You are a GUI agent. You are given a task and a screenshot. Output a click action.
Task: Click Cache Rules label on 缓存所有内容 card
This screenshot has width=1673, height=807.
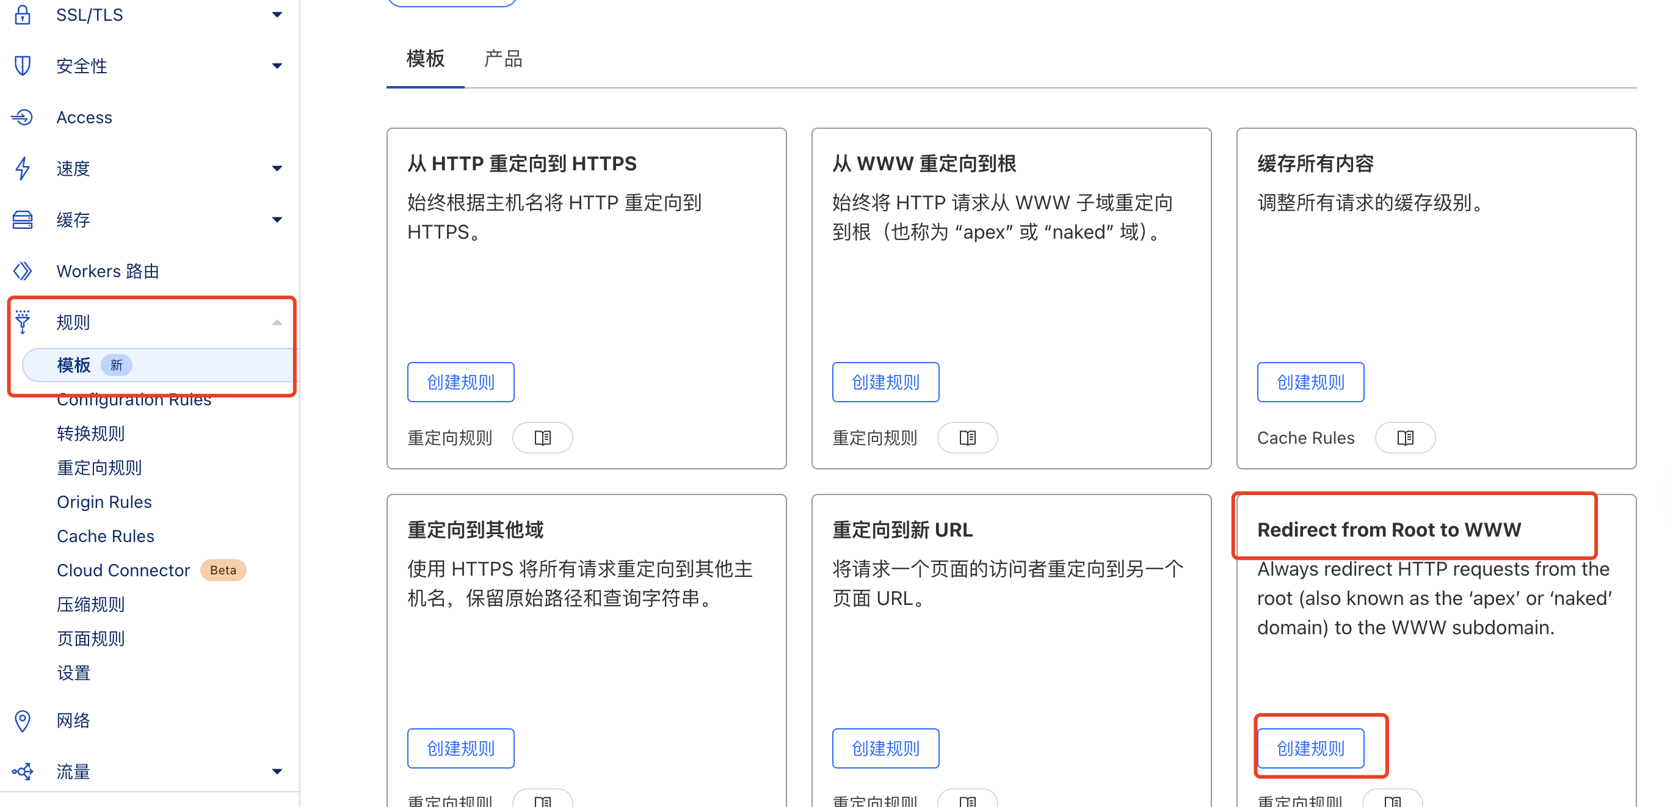click(1305, 438)
